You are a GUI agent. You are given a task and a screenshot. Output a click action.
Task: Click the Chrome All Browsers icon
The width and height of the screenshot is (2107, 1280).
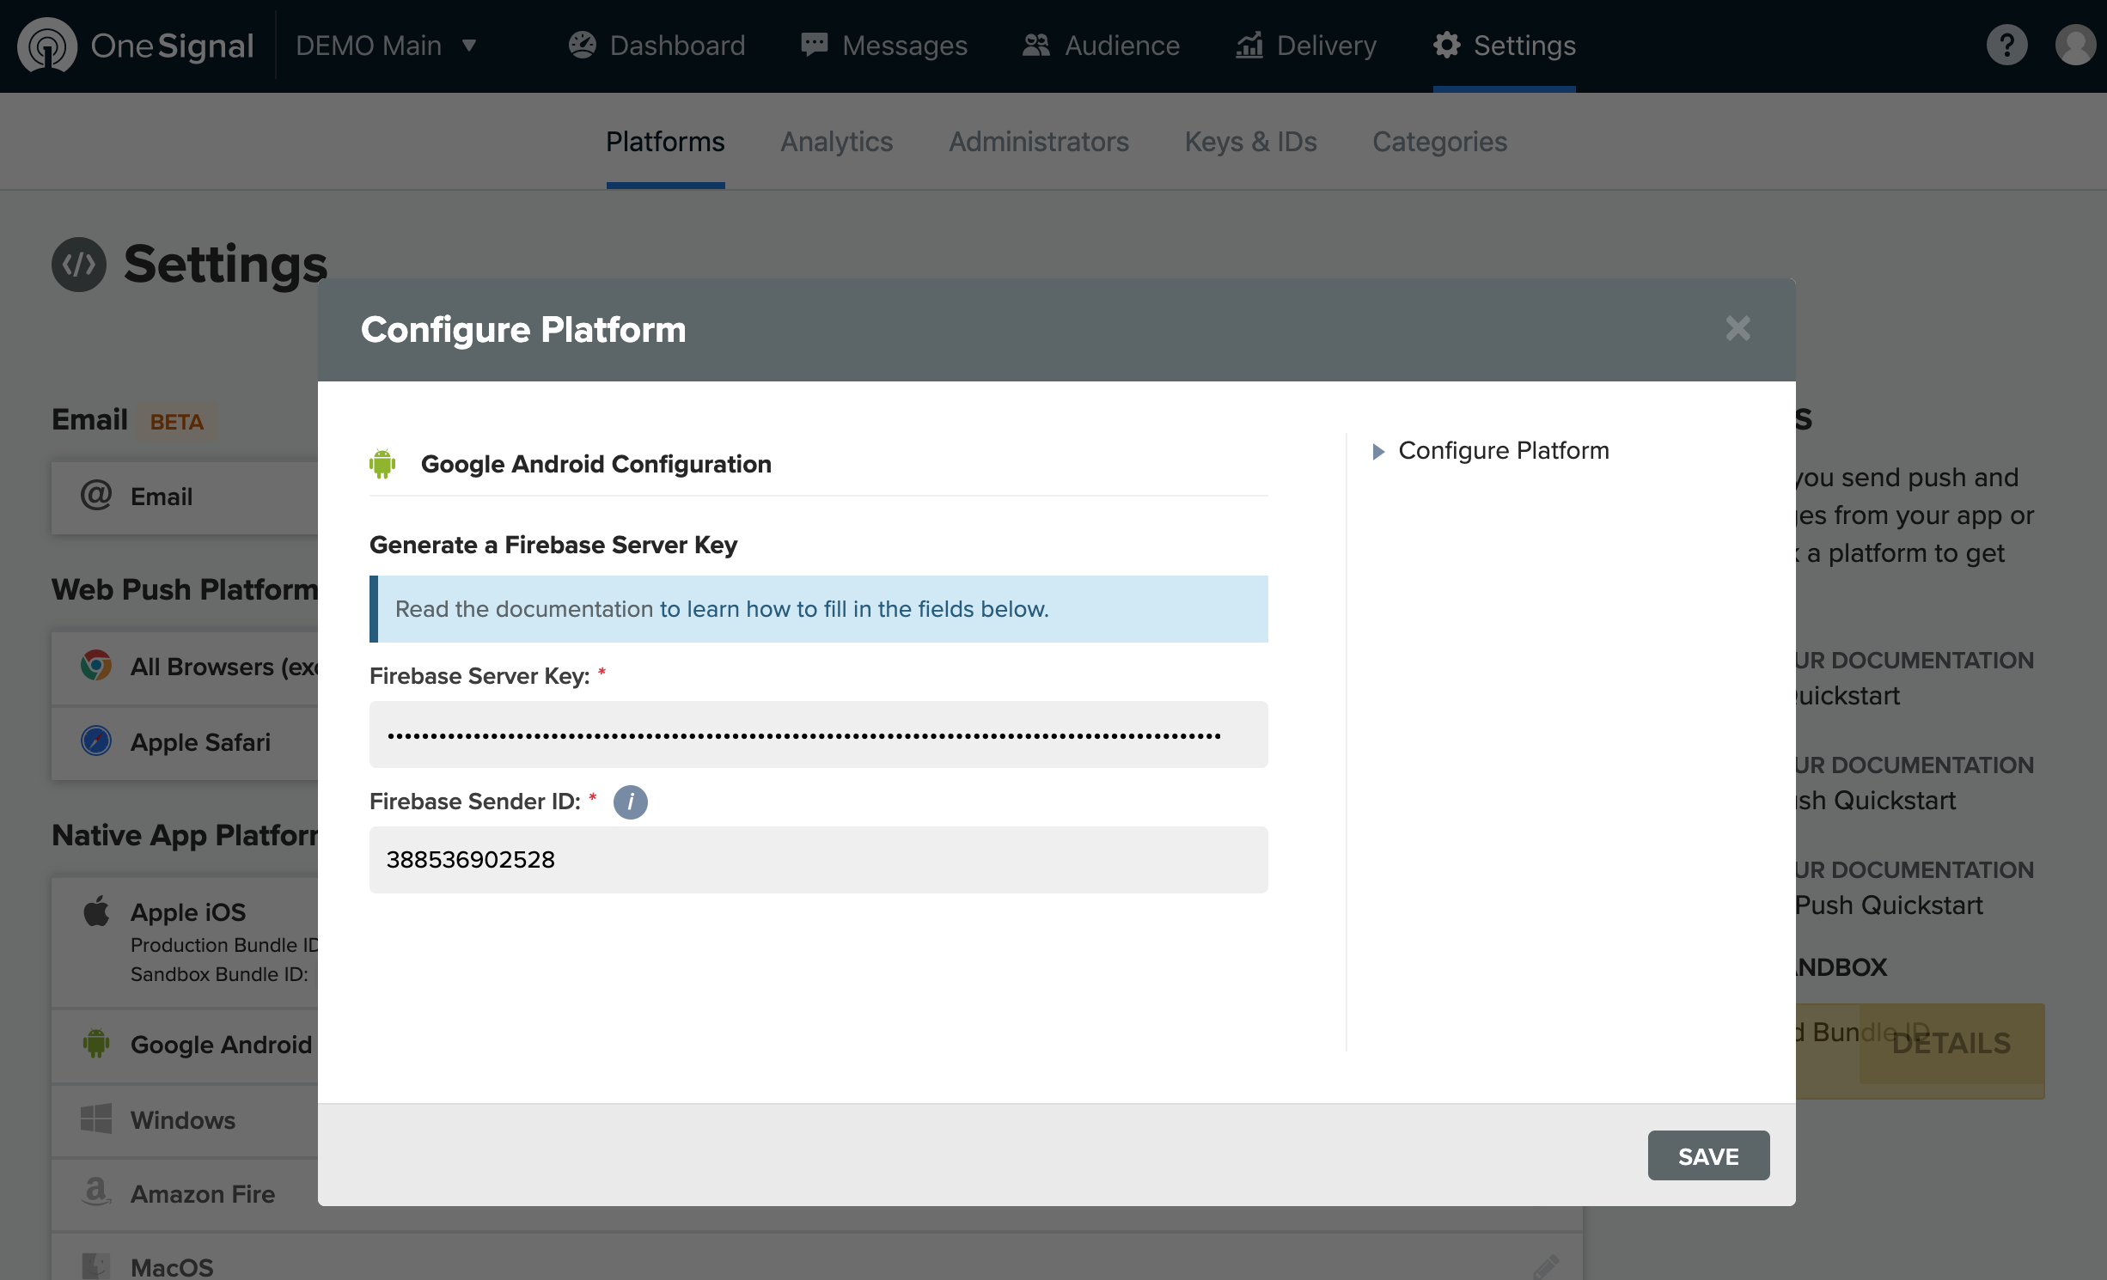(x=96, y=666)
